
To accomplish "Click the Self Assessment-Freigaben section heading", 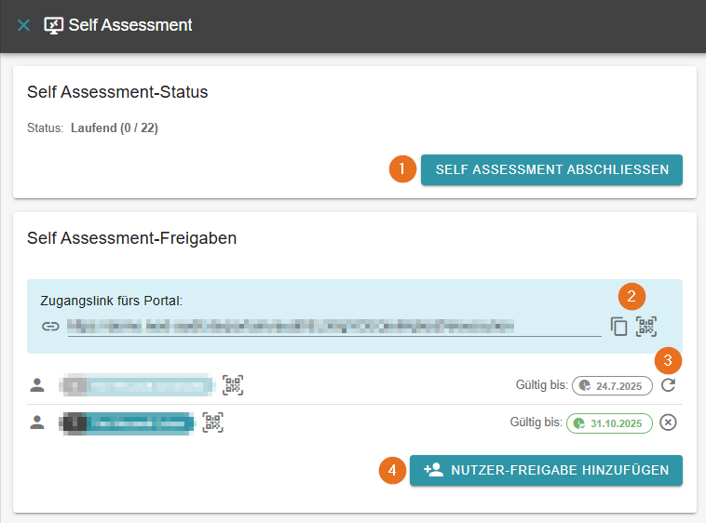I will 131,238.
